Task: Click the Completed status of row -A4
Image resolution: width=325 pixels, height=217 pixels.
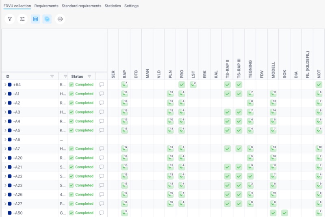Action: [x=81, y=121]
